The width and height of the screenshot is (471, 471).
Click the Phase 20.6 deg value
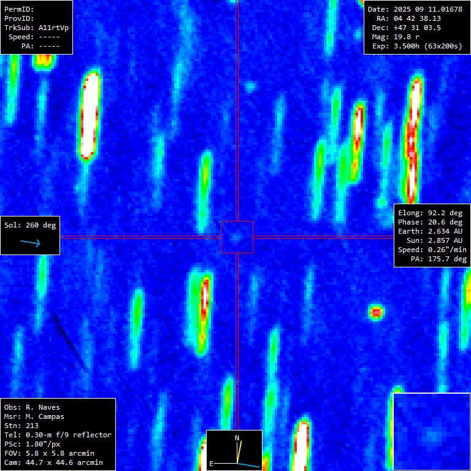point(432,222)
